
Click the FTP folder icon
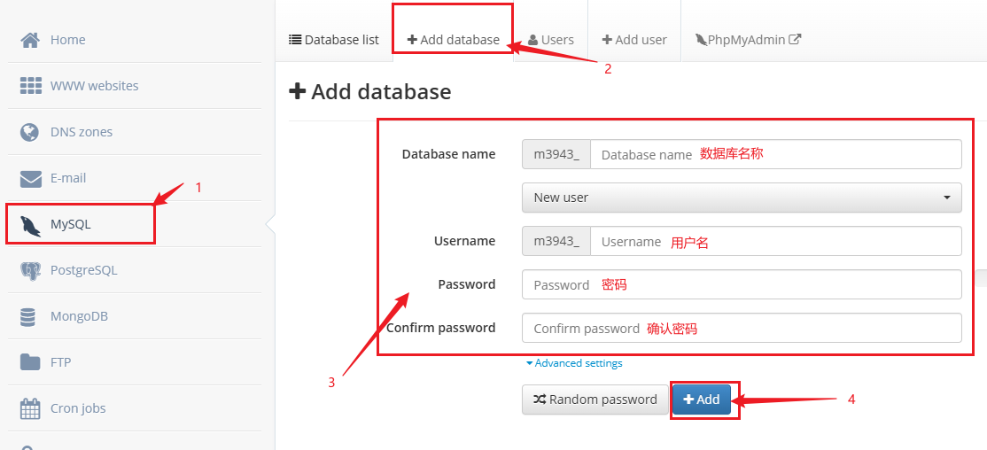[x=30, y=362]
